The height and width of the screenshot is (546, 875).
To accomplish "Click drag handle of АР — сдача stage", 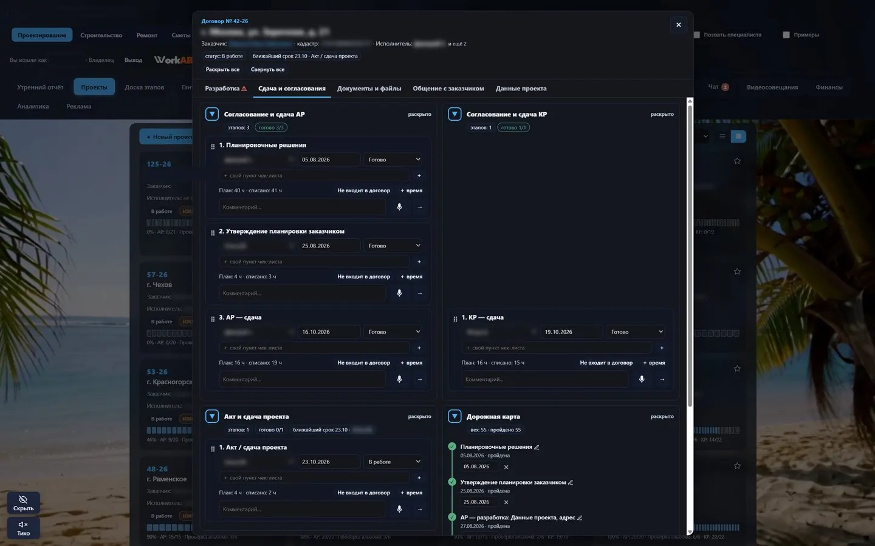I will pos(213,318).
